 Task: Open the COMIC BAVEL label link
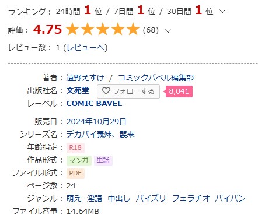94,104
